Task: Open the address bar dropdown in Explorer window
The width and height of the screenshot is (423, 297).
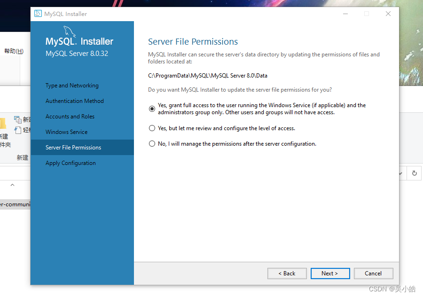Action: click(401, 173)
